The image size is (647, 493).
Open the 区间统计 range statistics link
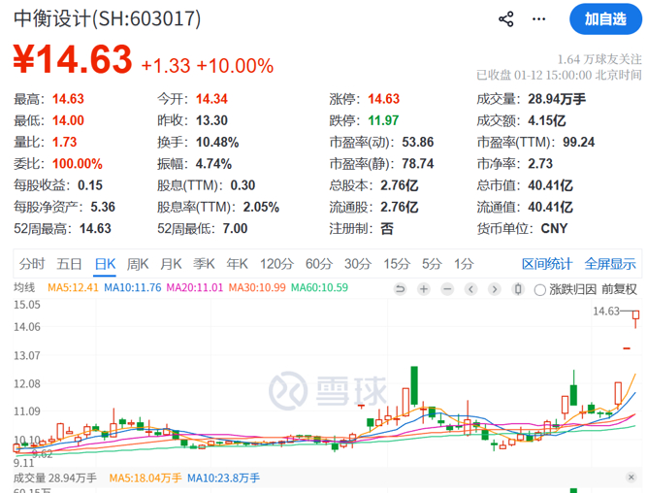pos(547,264)
